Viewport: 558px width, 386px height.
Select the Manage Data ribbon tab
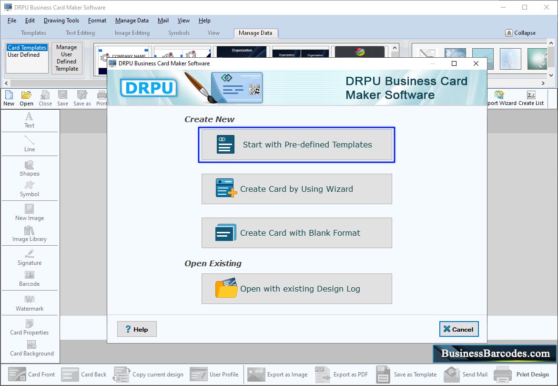tap(255, 33)
